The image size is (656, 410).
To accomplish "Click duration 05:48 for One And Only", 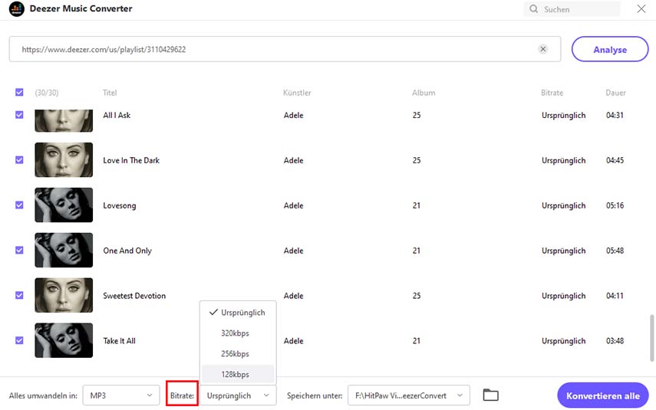I will (615, 251).
